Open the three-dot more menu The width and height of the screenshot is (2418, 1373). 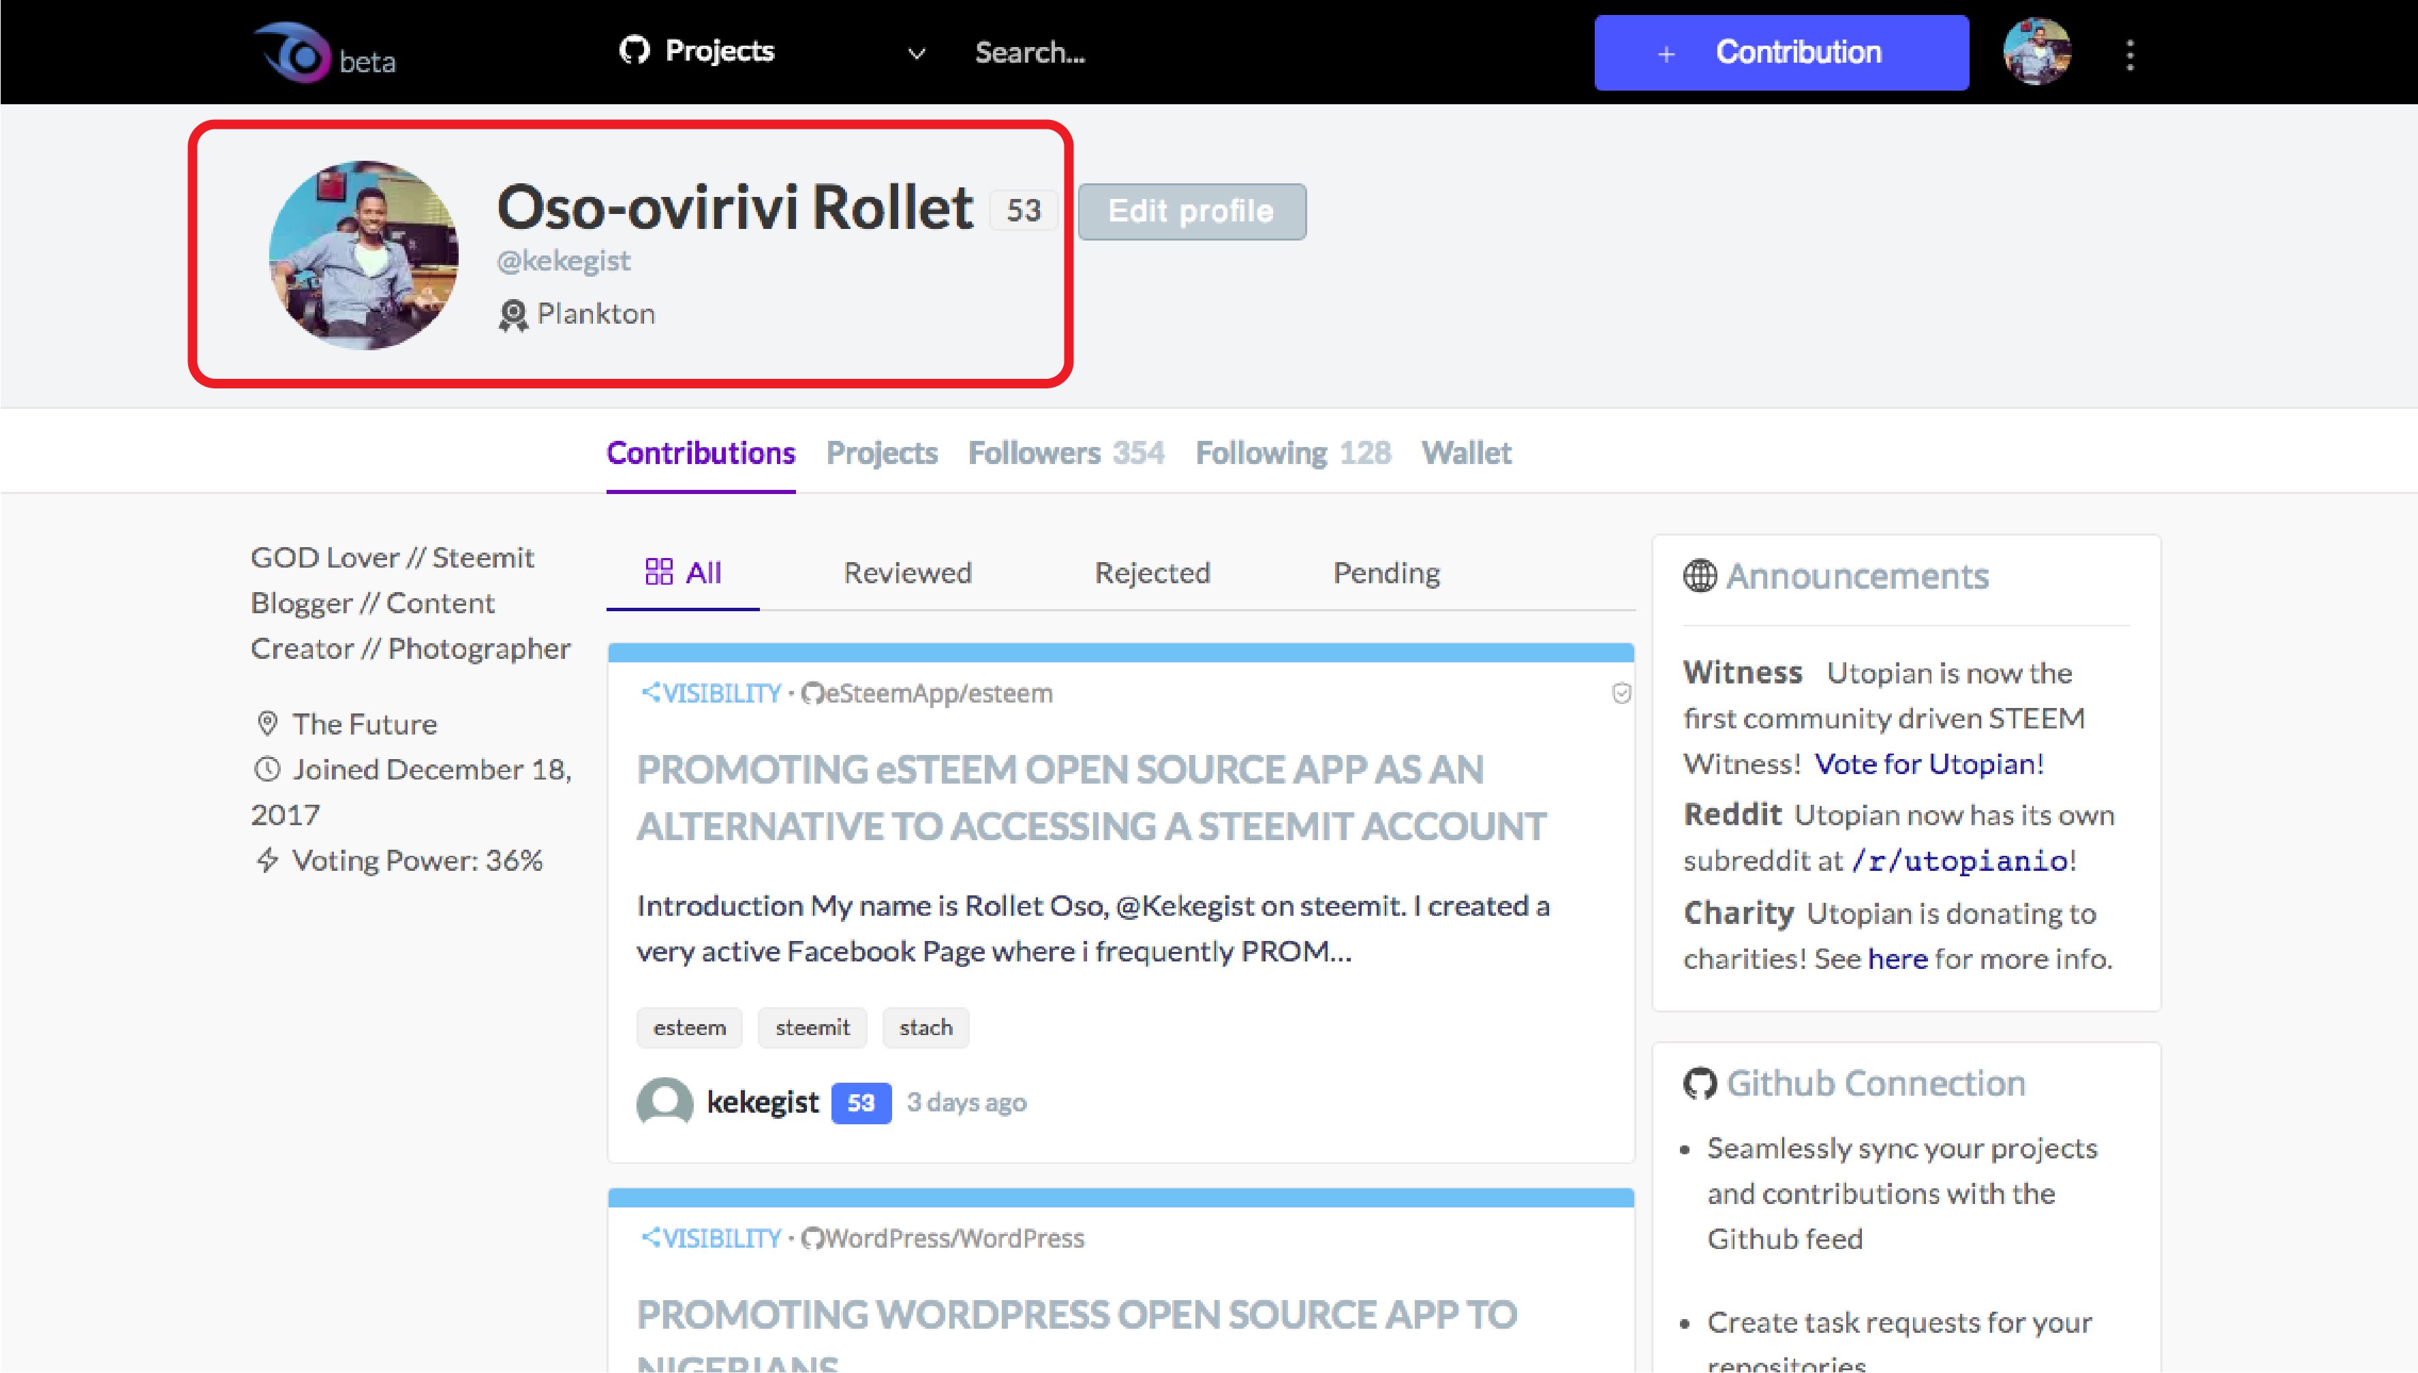point(2130,55)
